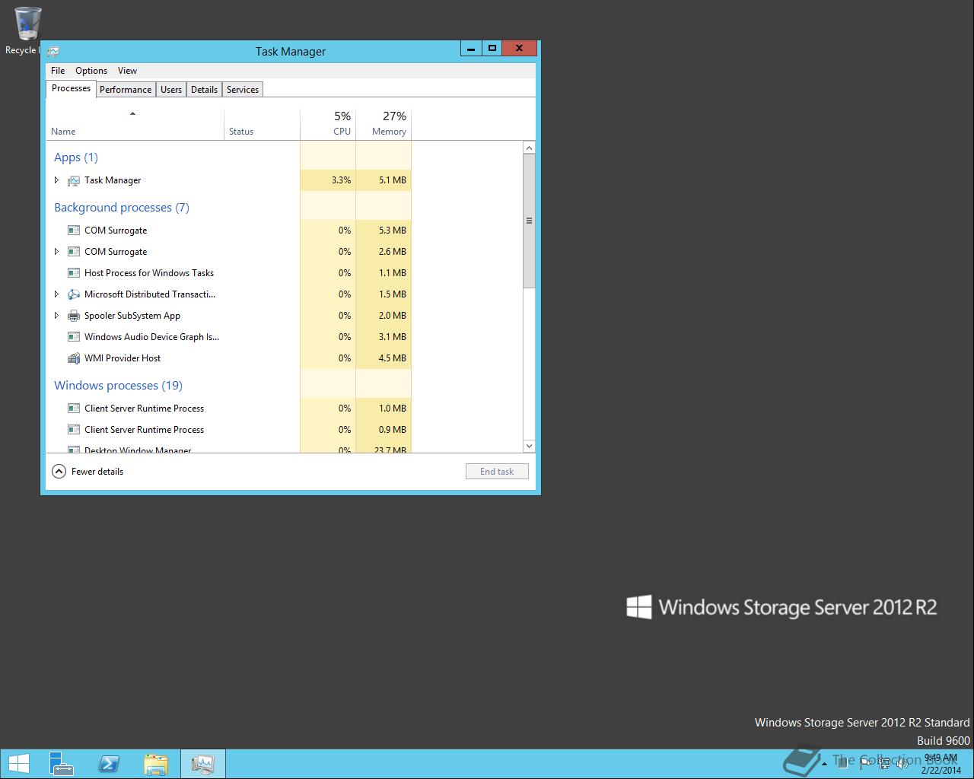The height and width of the screenshot is (779, 974).
Task: Click the Task Manager title bar icon
Action: point(53,51)
